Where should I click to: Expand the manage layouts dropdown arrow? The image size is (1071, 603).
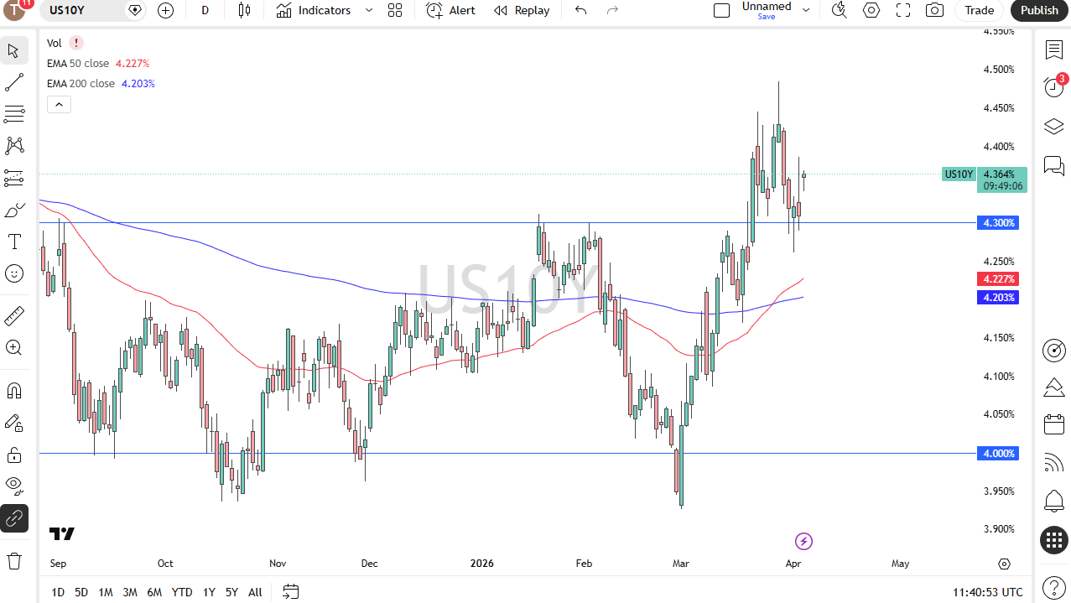click(x=806, y=10)
